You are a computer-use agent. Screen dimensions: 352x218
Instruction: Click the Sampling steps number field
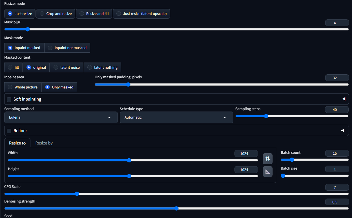coord(336,110)
